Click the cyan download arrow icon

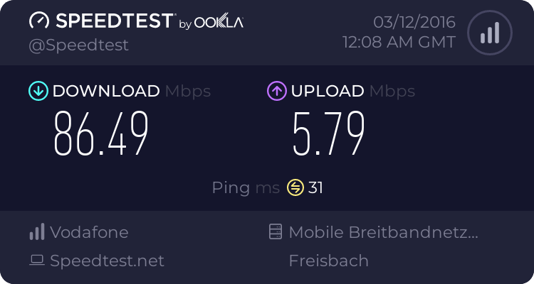(x=38, y=91)
